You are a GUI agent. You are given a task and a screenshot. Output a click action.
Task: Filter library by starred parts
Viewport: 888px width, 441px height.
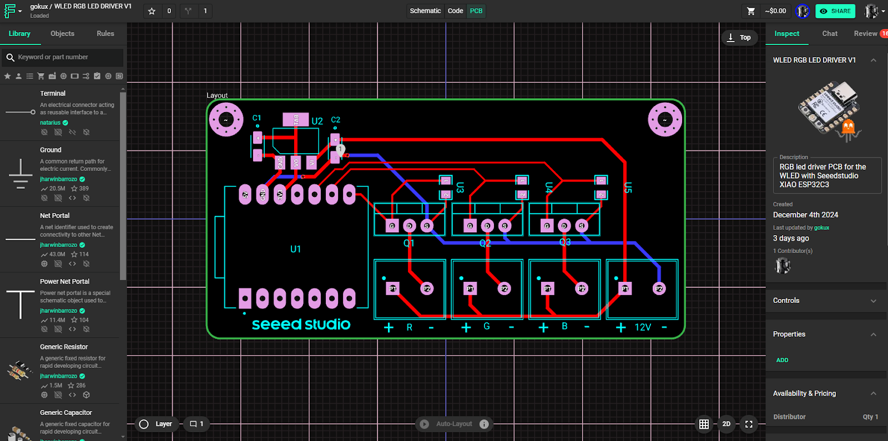(x=7, y=76)
